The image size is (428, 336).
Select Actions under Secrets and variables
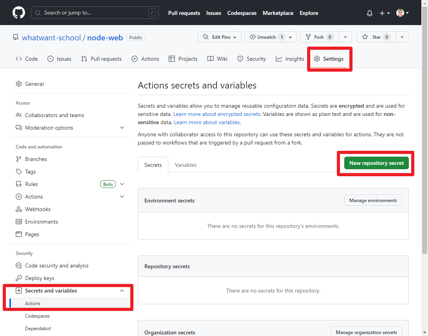tap(70, 303)
